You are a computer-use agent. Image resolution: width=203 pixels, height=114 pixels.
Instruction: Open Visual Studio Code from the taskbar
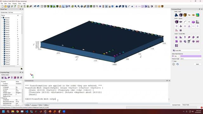click(x=27, y=111)
